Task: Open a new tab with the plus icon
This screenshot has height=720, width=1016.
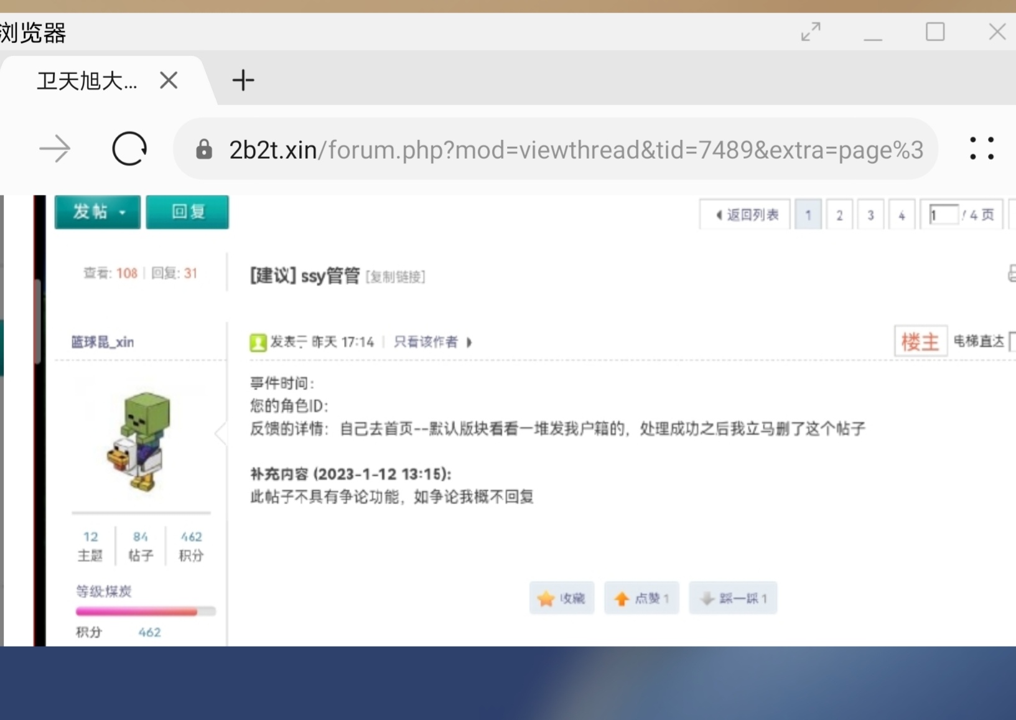Action: [243, 80]
